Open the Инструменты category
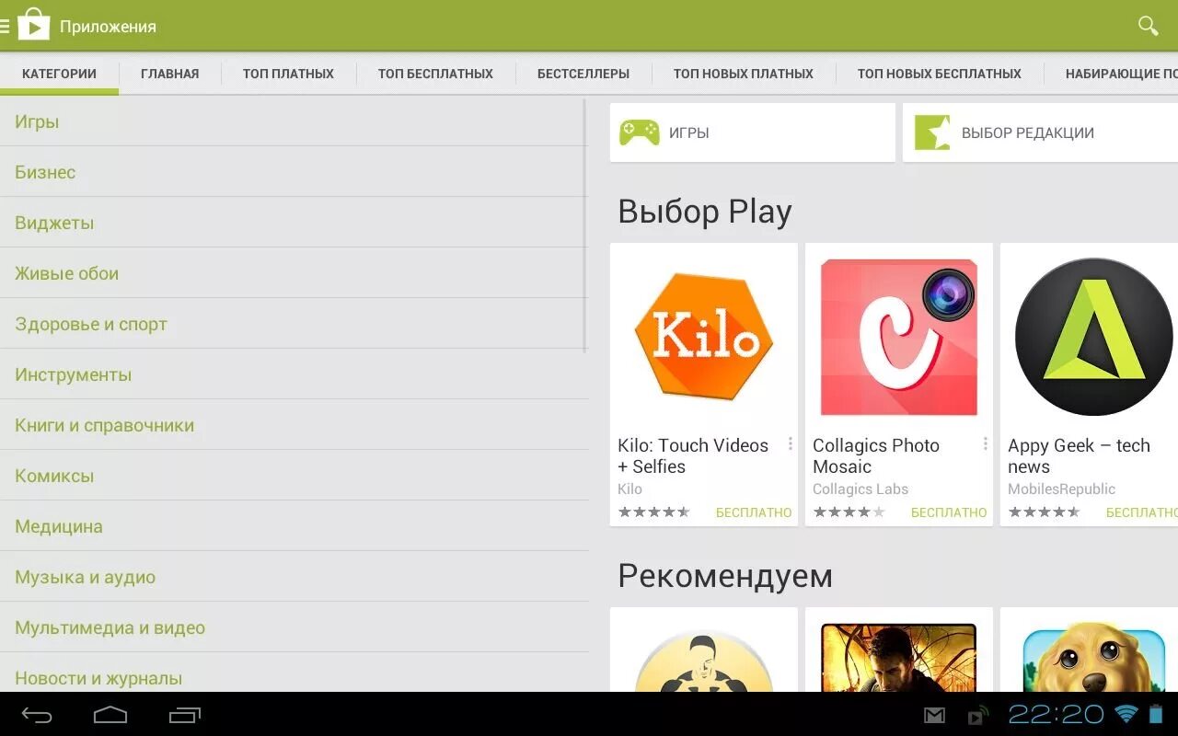1178x736 pixels. 293,374
